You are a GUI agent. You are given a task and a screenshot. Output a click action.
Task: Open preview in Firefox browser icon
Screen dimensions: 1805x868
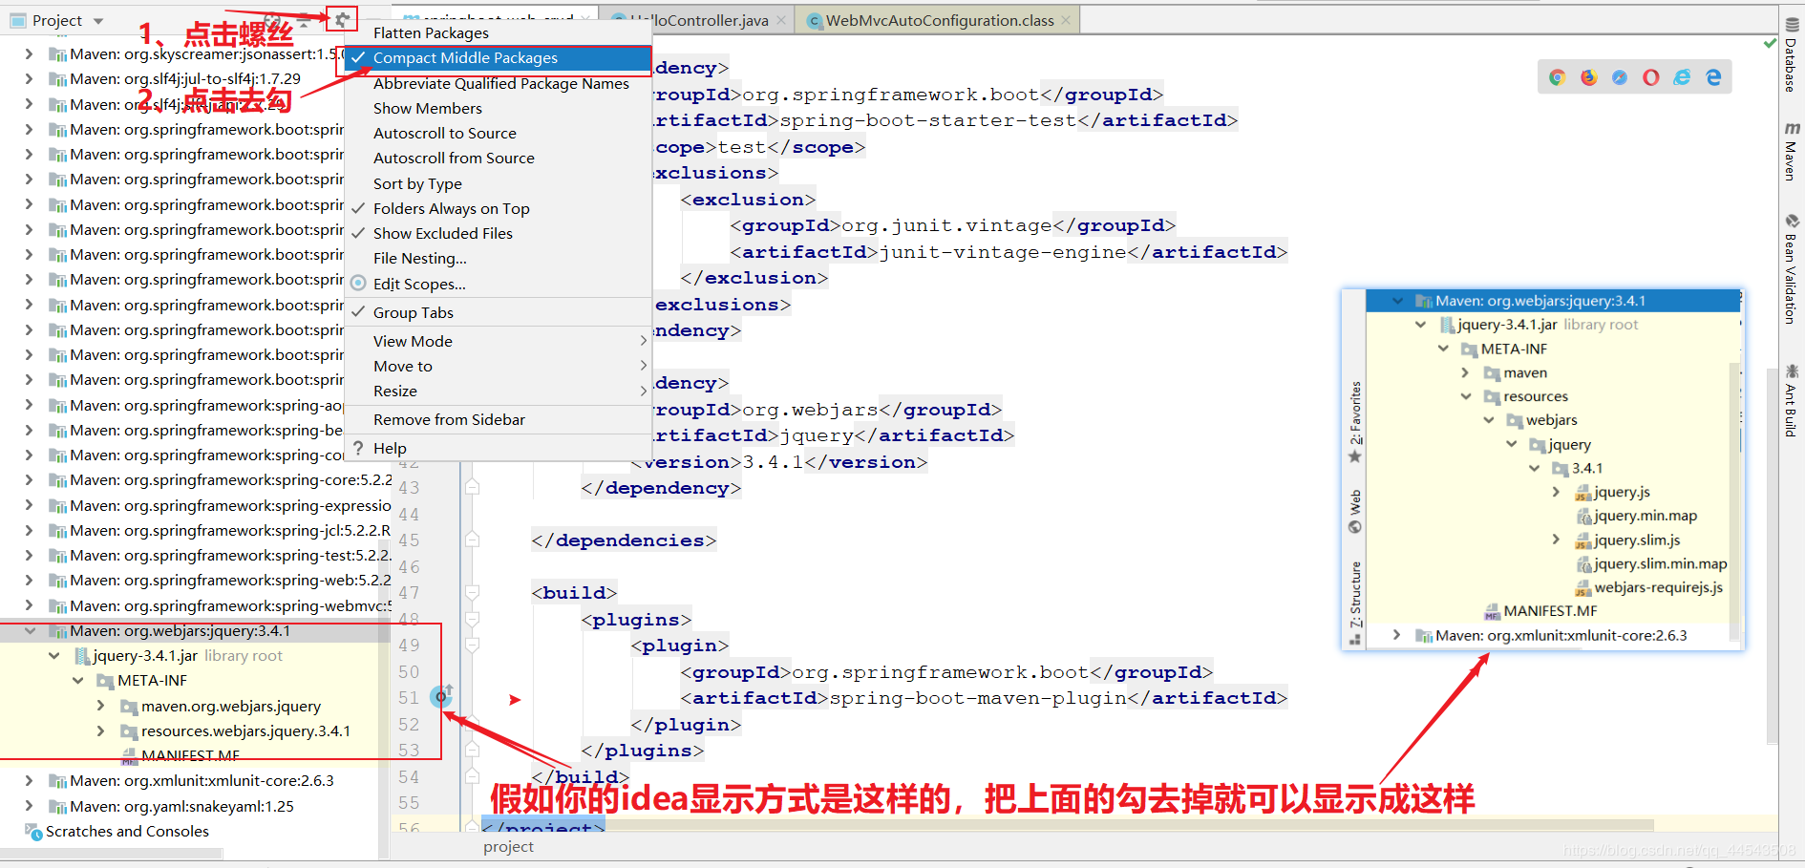[x=1589, y=77]
